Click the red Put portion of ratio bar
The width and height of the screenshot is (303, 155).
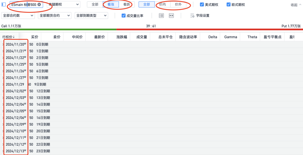pyautogui.click(x=210, y=29)
